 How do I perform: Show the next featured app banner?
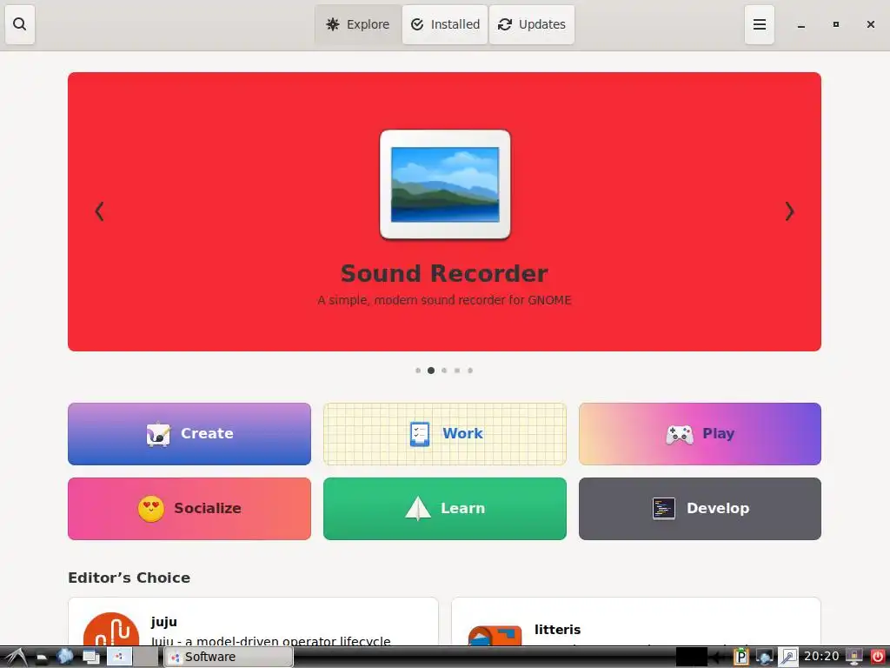pyautogui.click(x=789, y=211)
